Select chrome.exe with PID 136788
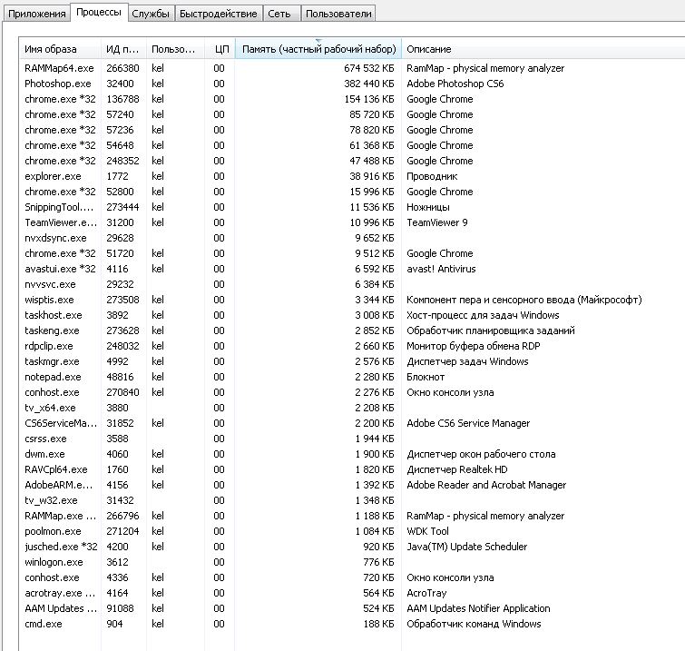This screenshot has width=685, height=651. (352, 99)
